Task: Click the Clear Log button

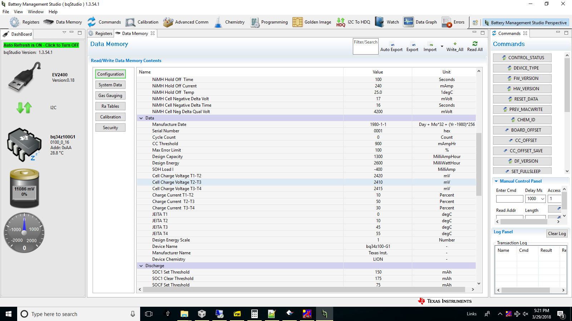Action: (x=557, y=234)
